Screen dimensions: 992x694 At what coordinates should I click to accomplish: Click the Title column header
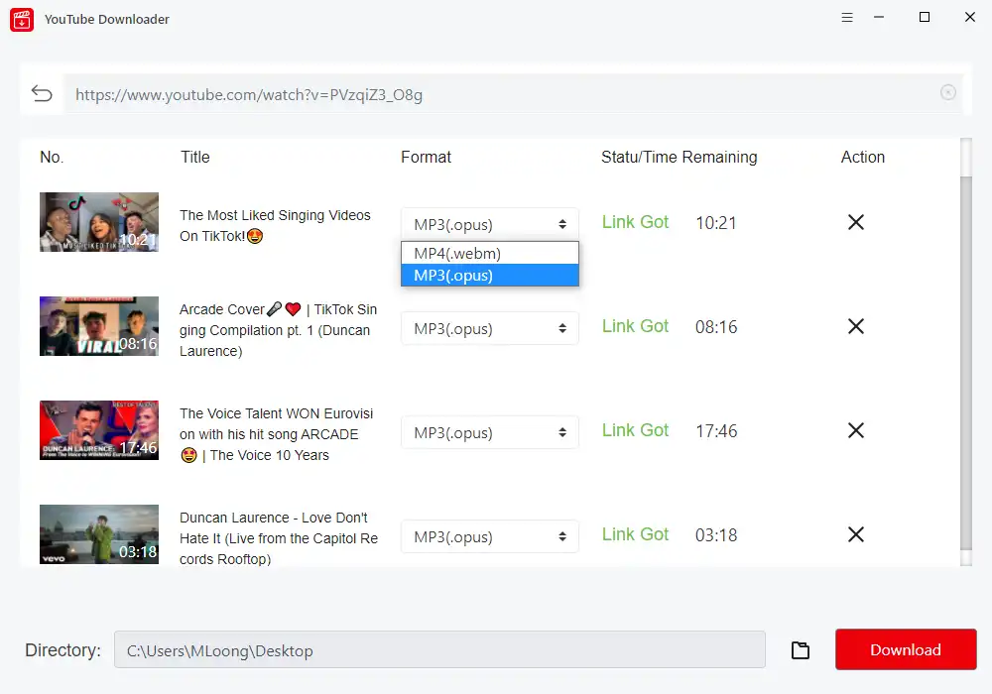194,157
